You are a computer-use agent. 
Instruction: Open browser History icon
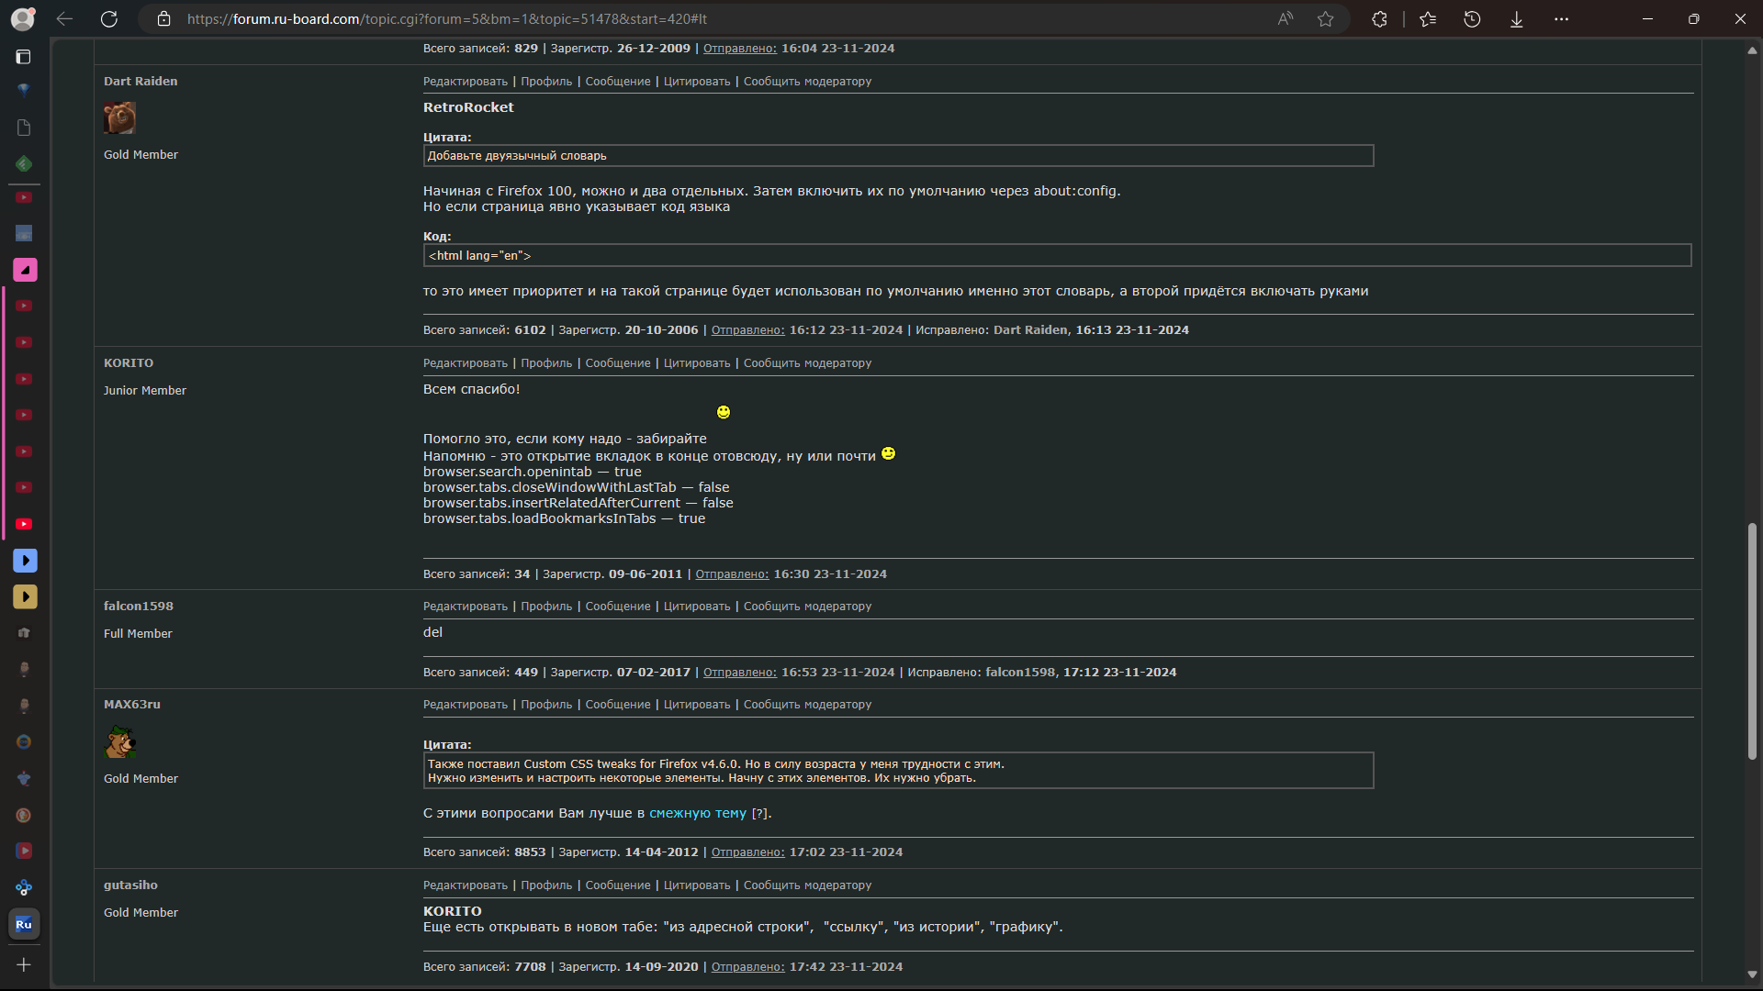1472,18
